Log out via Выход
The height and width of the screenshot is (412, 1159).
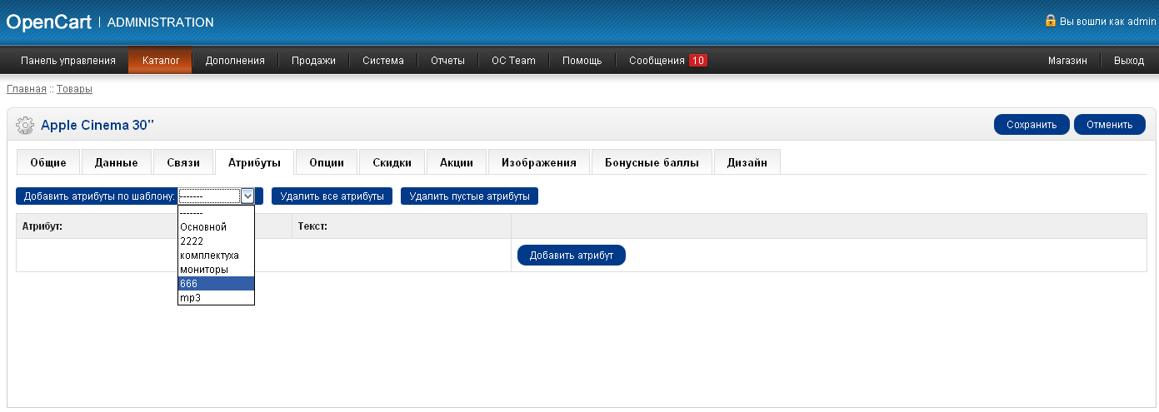(1129, 61)
